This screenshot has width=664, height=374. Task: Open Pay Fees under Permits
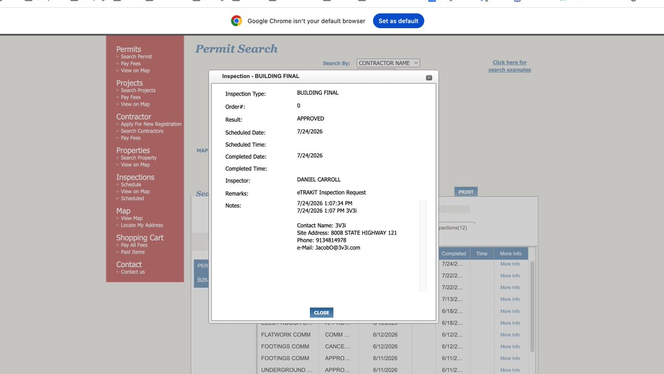[131, 64]
